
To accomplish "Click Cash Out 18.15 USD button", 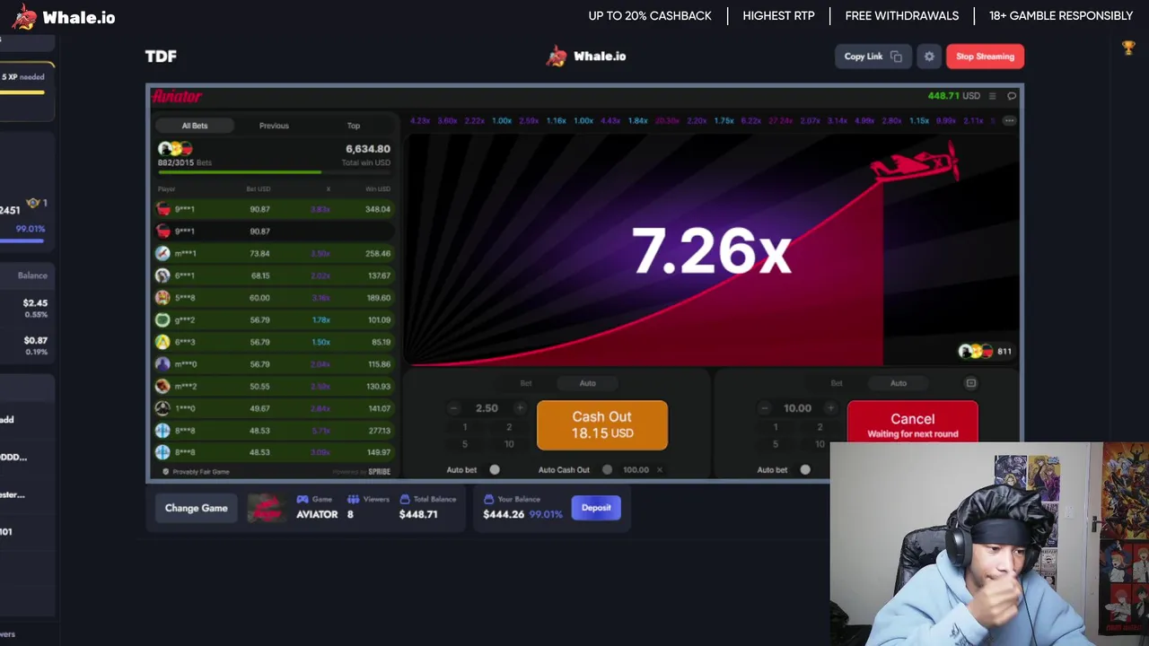I will [x=602, y=424].
